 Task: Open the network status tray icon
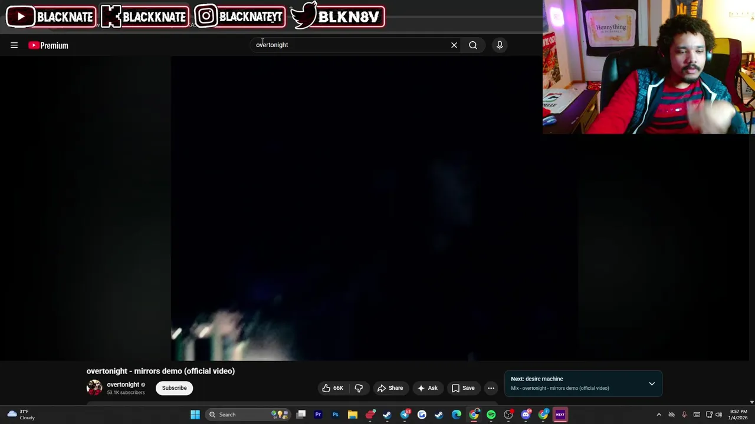709,415
